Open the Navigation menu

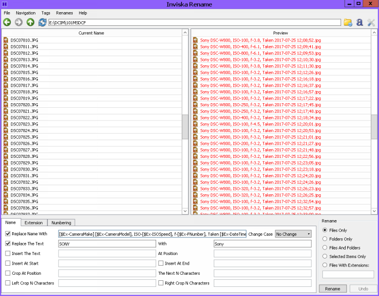pyautogui.click(x=26, y=13)
